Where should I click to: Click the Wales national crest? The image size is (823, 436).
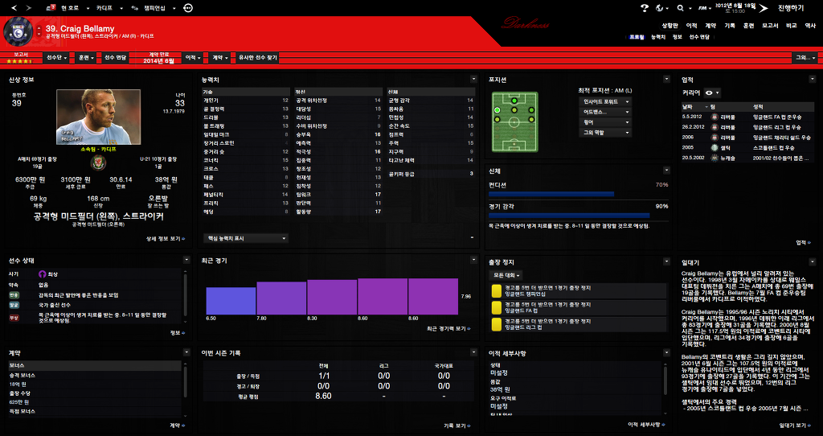[x=98, y=163]
